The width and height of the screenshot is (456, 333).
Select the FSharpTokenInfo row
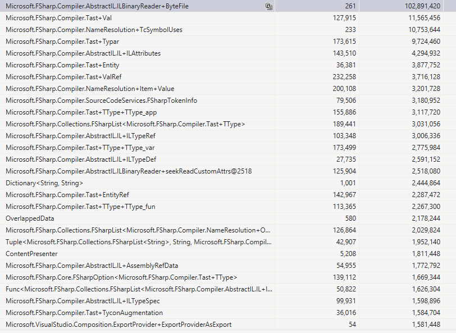pos(228,101)
